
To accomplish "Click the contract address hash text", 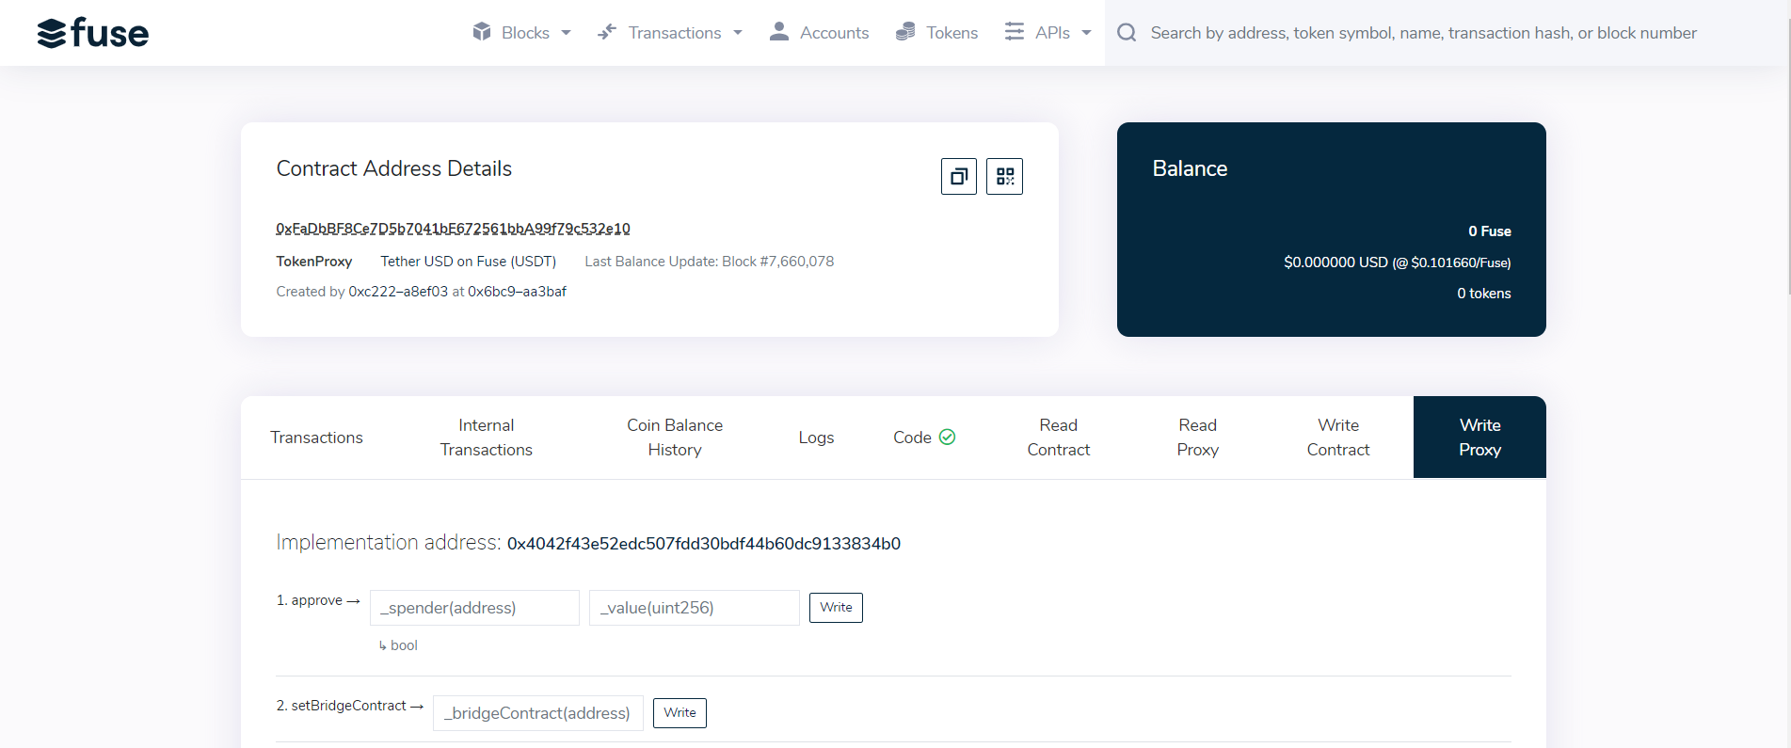I will click(x=453, y=229).
